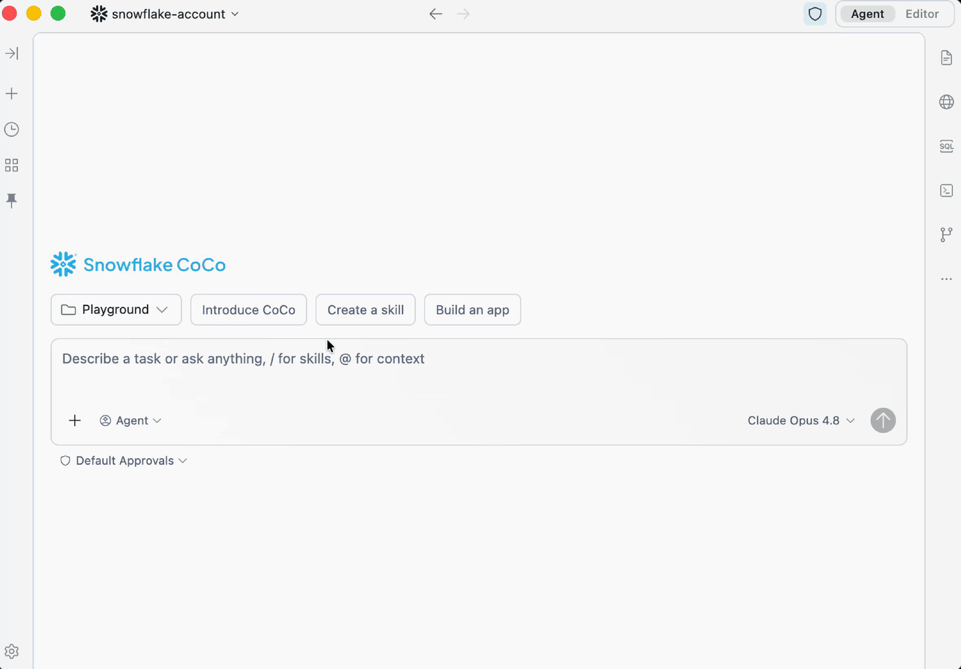Open the snowflake-account dropdown
Screen dimensions: 961x669
pos(165,14)
